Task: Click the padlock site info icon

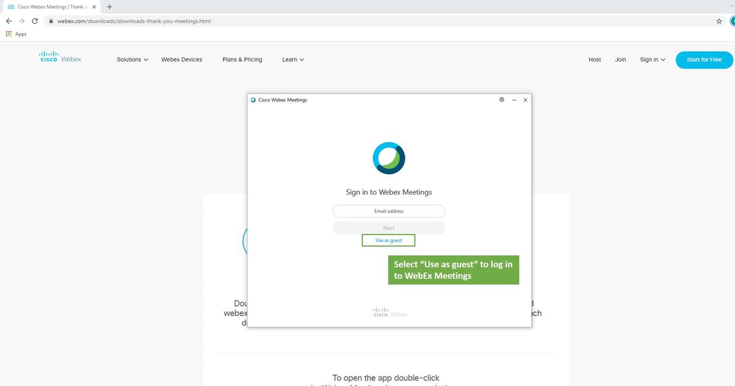Action: (x=51, y=21)
